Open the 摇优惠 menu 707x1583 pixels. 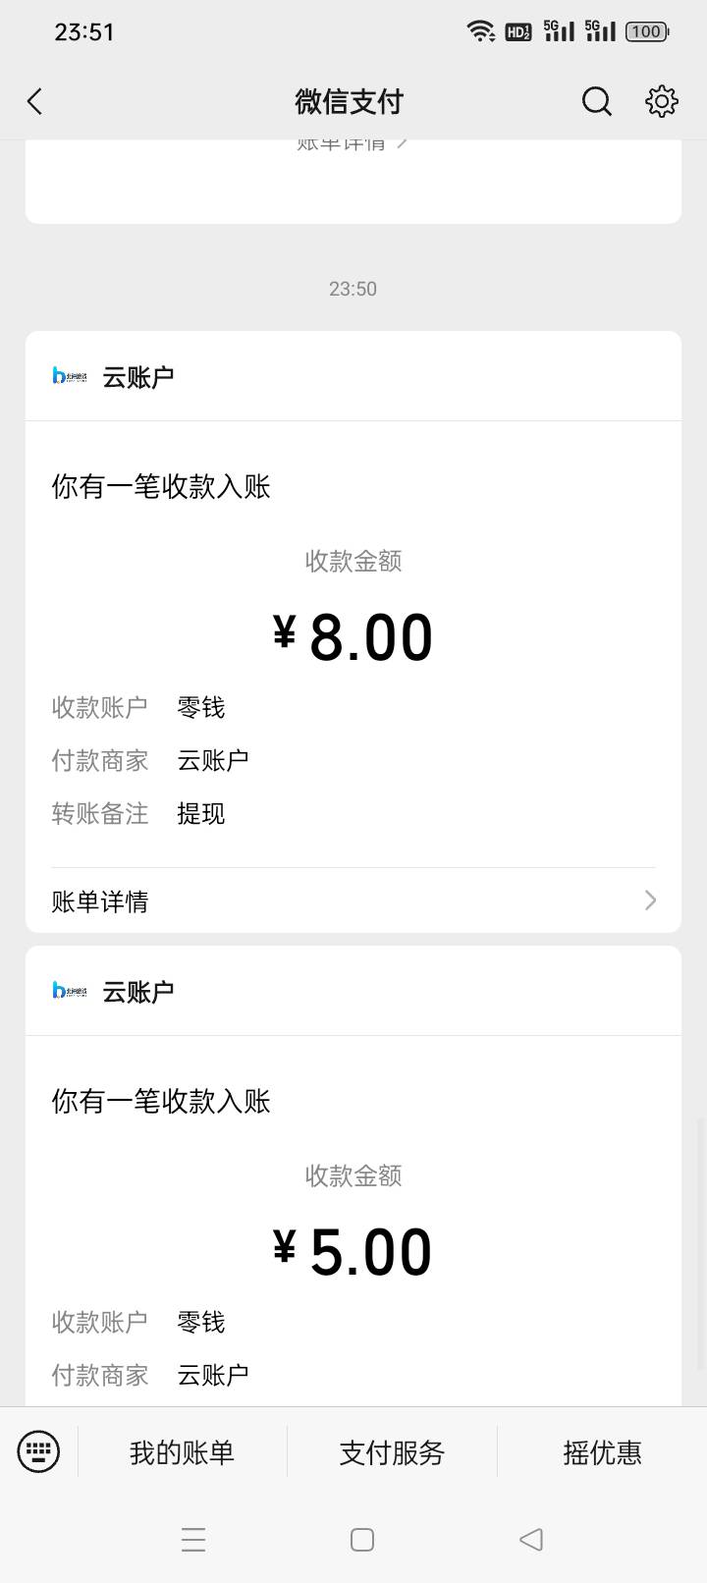click(602, 1452)
